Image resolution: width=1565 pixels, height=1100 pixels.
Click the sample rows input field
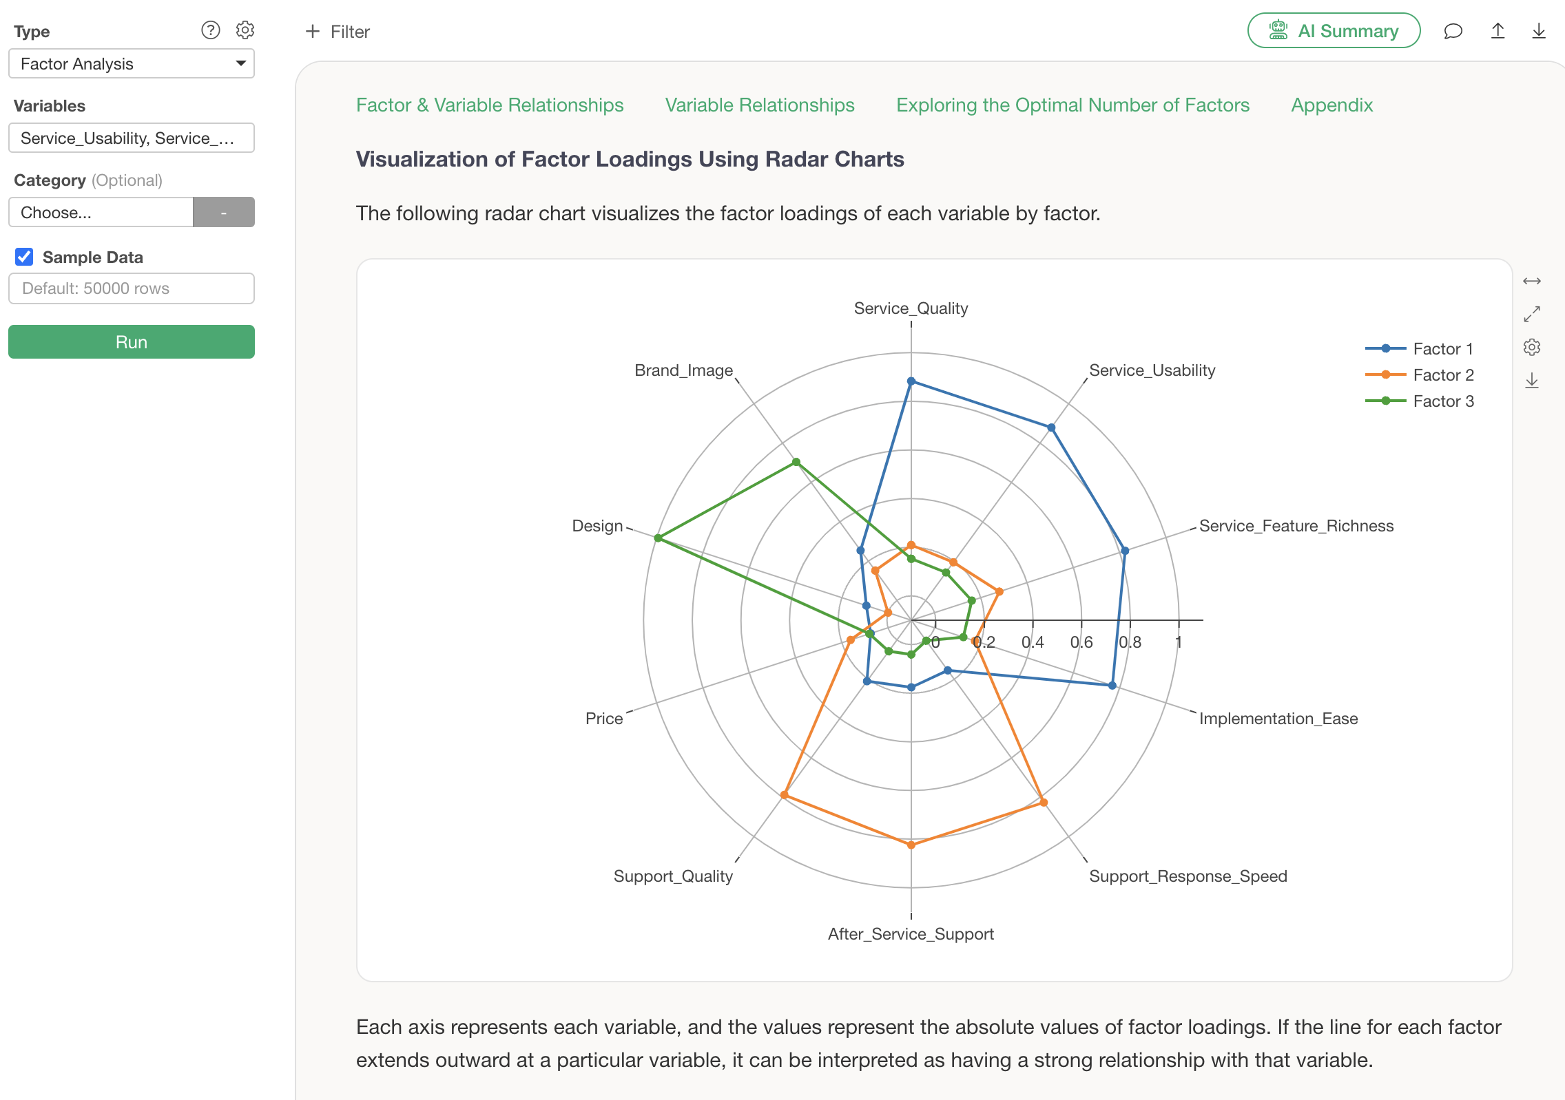pos(131,288)
